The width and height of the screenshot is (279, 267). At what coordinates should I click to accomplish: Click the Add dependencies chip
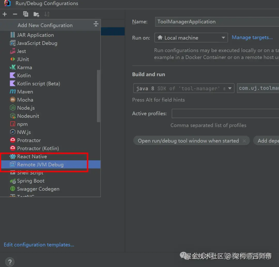coord(266,141)
